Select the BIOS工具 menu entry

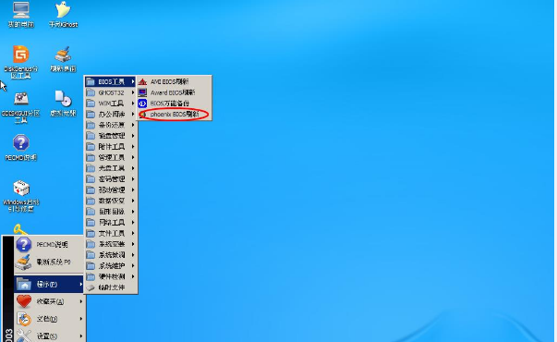(111, 81)
